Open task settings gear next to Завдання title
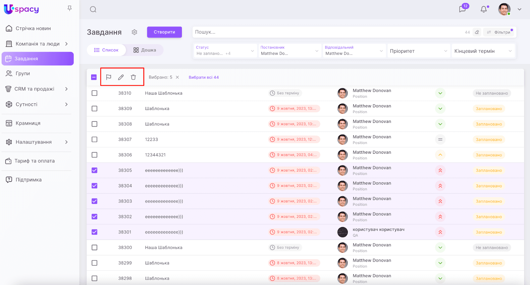The image size is (530, 285). [x=134, y=32]
